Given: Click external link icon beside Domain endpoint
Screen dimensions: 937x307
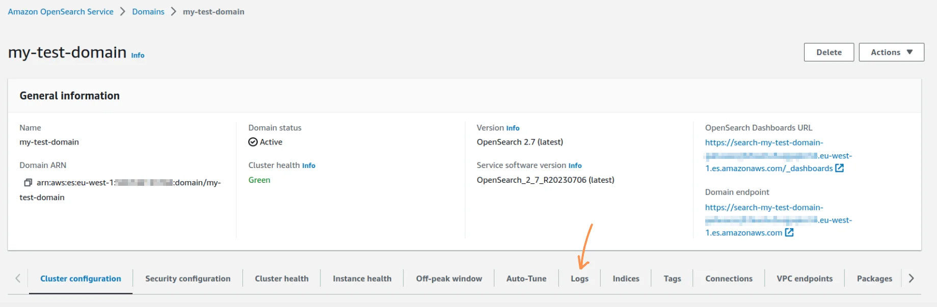Looking at the screenshot, I should pos(789,232).
